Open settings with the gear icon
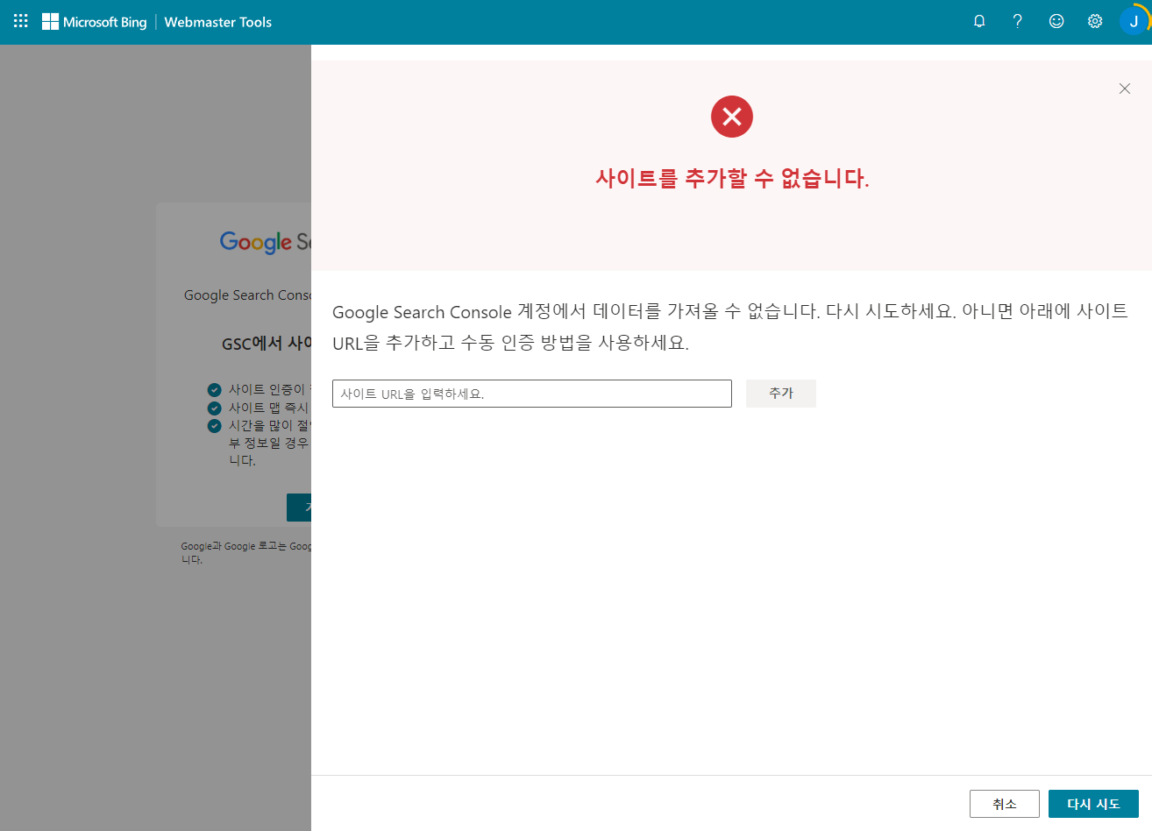This screenshot has height=831, width=1152. (x=1094, y=21)
